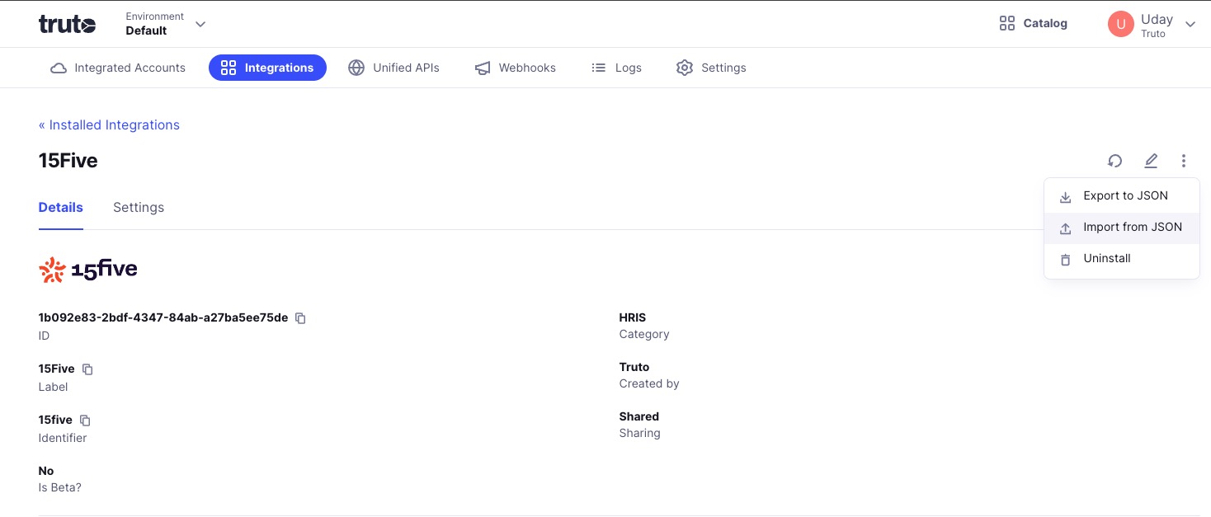Click the Export download icon
1211x517 pixels.
click(1065, 197)
